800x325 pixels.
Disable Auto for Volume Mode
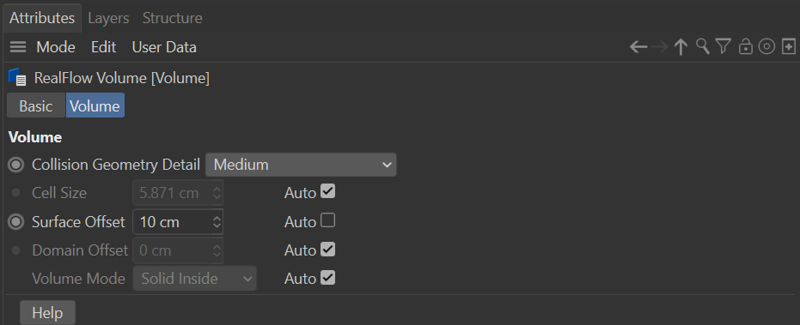(x=328, y=278)
